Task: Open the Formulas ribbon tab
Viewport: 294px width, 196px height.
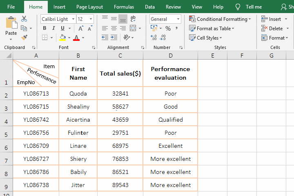Action: tap(124, 7)
